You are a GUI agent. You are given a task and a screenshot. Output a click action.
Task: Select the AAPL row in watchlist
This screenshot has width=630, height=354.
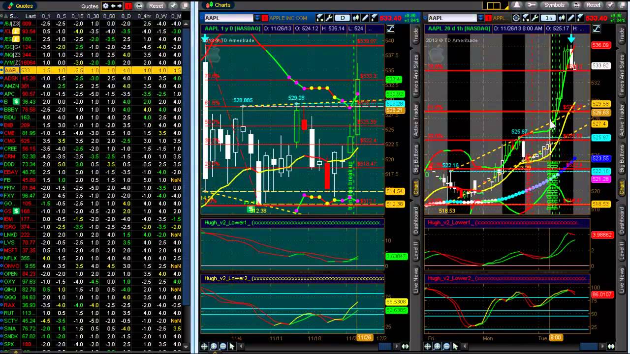coord(92,70)
